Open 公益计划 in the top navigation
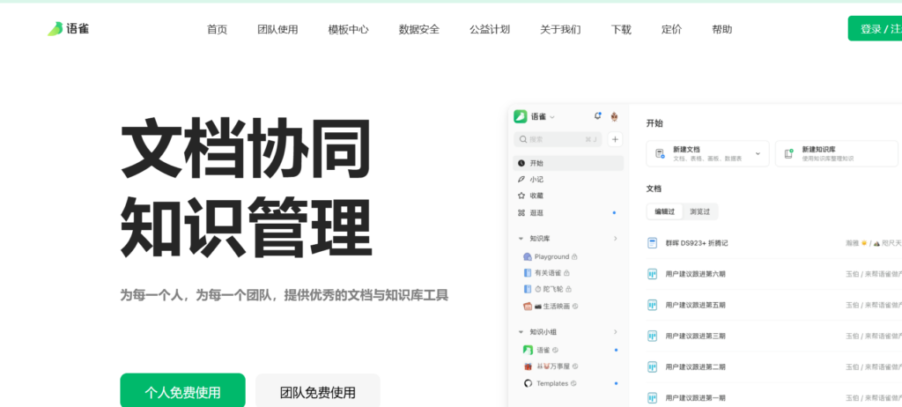This screenshot has width=902, height=407. pyautogui.click(x=490, y=29)
